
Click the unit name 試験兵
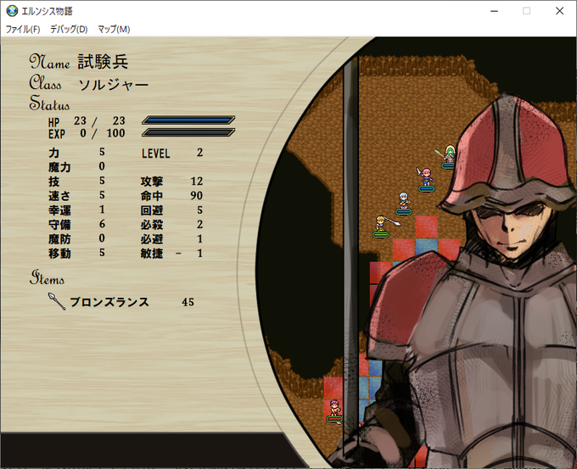[x=103, y=61]
